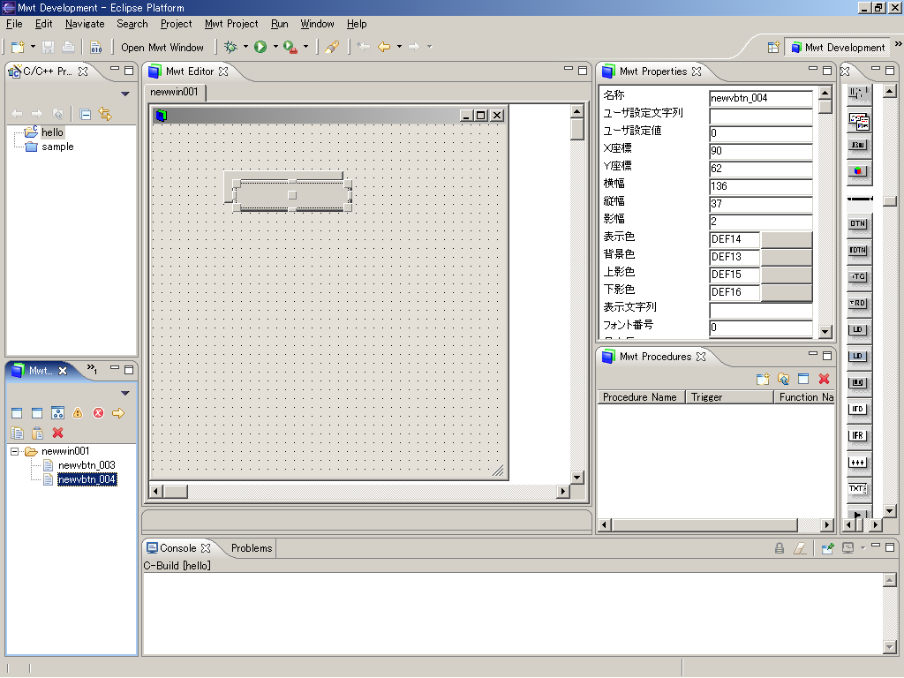This screenshot has height=678, width=904.
Task: Show hidden views chevron beside Mwt tab
Action: point(92,369)
